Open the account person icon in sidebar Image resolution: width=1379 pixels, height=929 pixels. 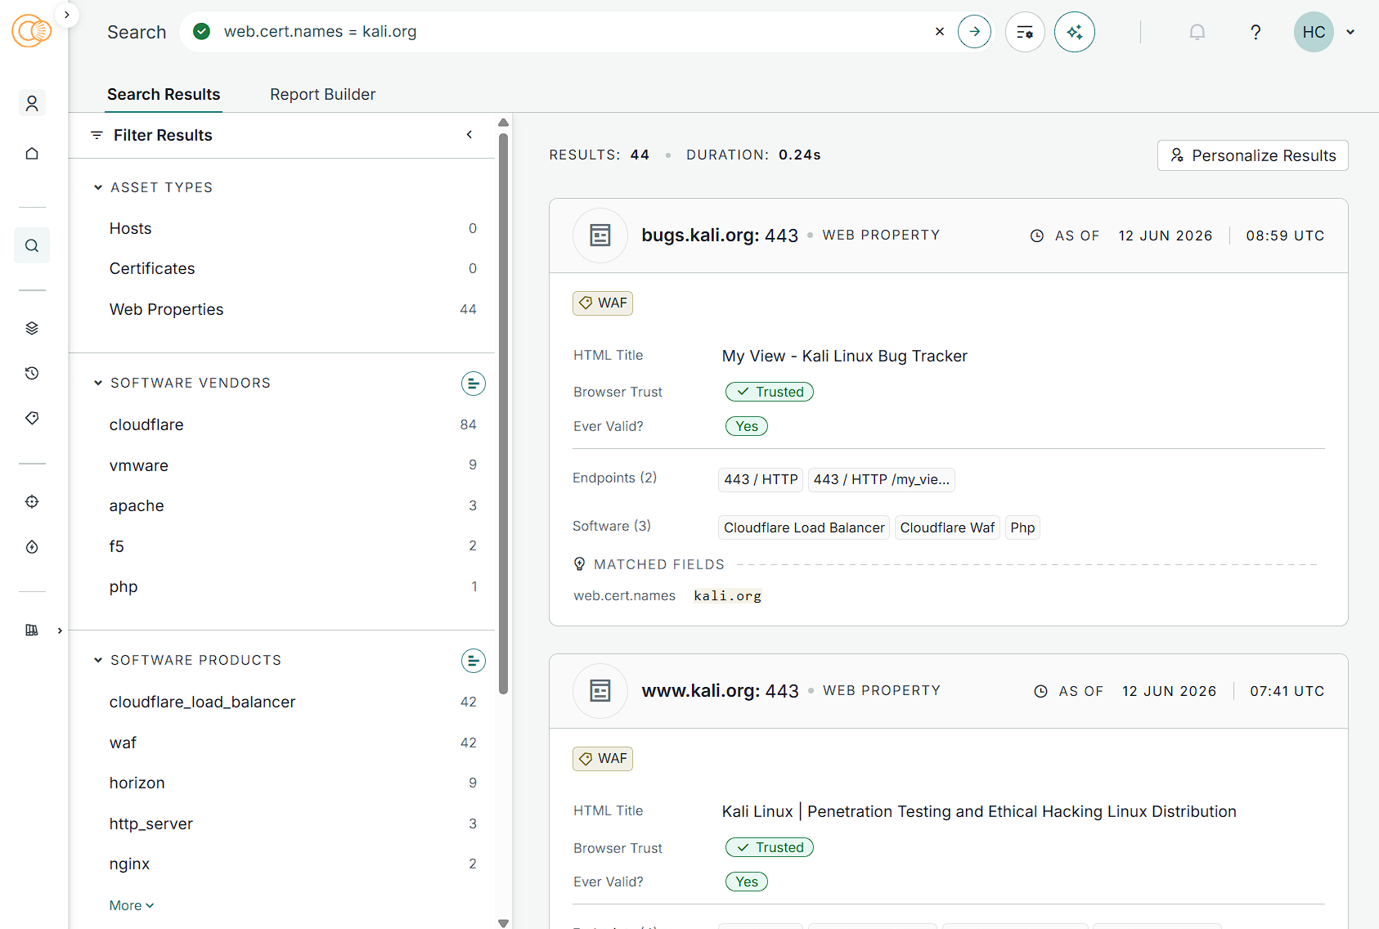(x=32, y=103)
